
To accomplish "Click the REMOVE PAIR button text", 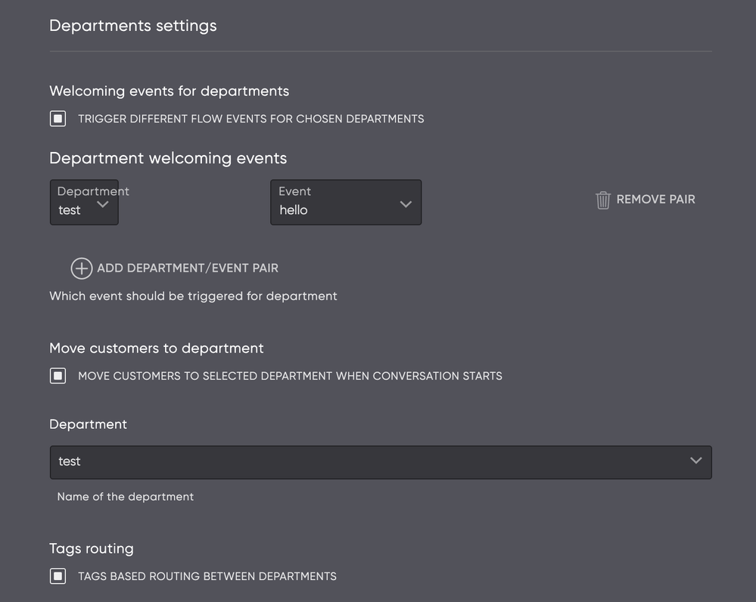I will click(655, 200).
